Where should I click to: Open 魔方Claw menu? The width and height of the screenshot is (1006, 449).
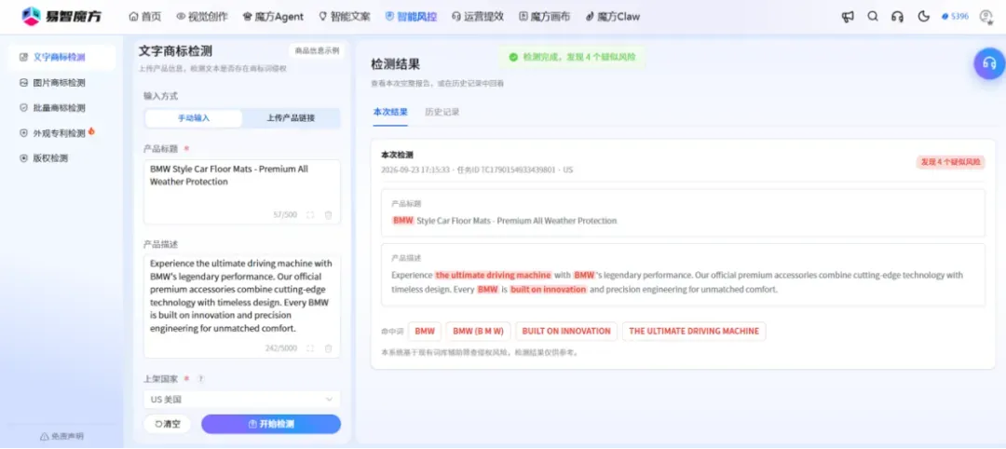[612, 17]
